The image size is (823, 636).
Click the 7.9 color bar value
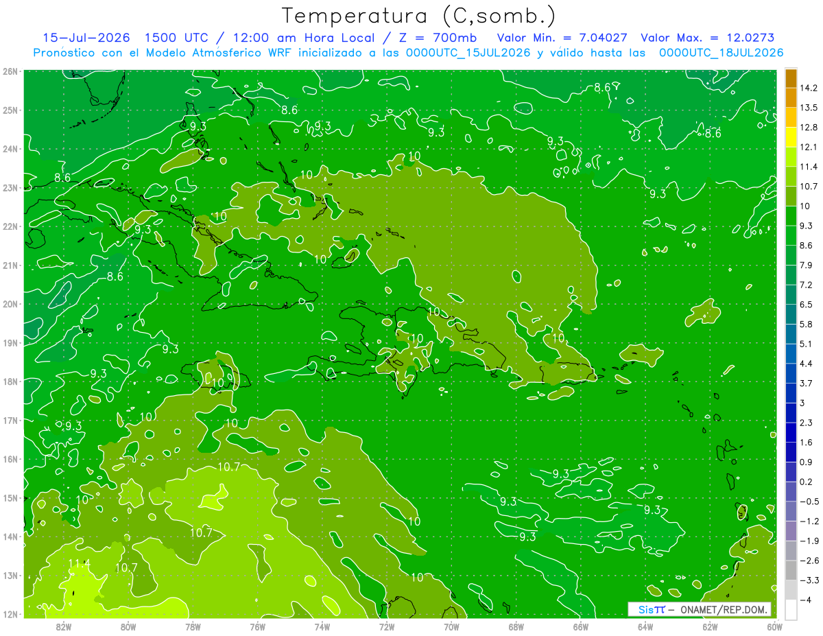click(x=806, y=265)
